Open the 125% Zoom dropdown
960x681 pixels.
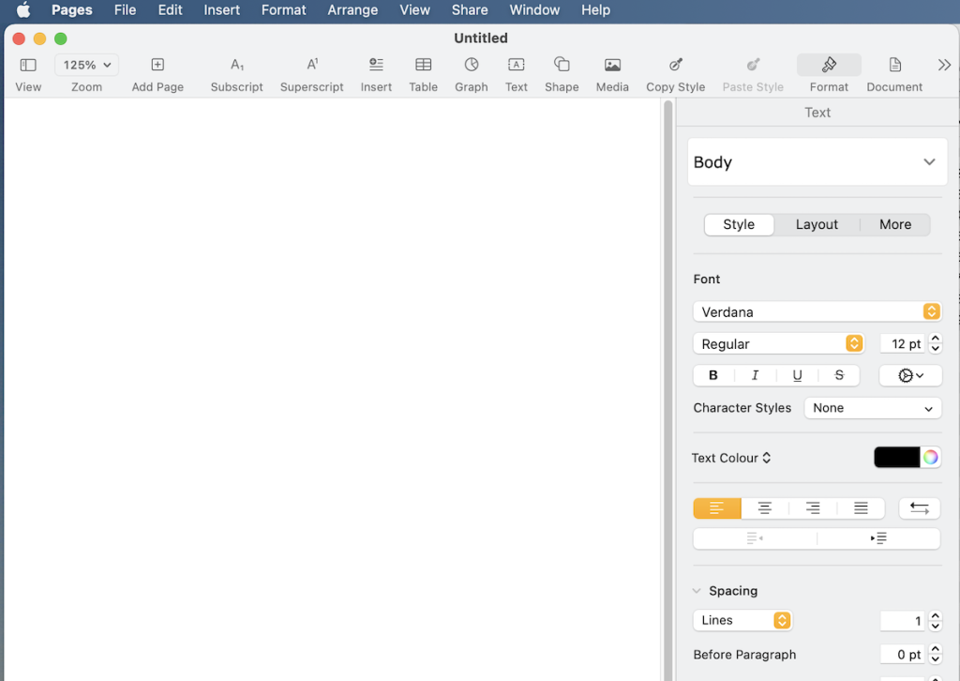(x=86, y=65)
